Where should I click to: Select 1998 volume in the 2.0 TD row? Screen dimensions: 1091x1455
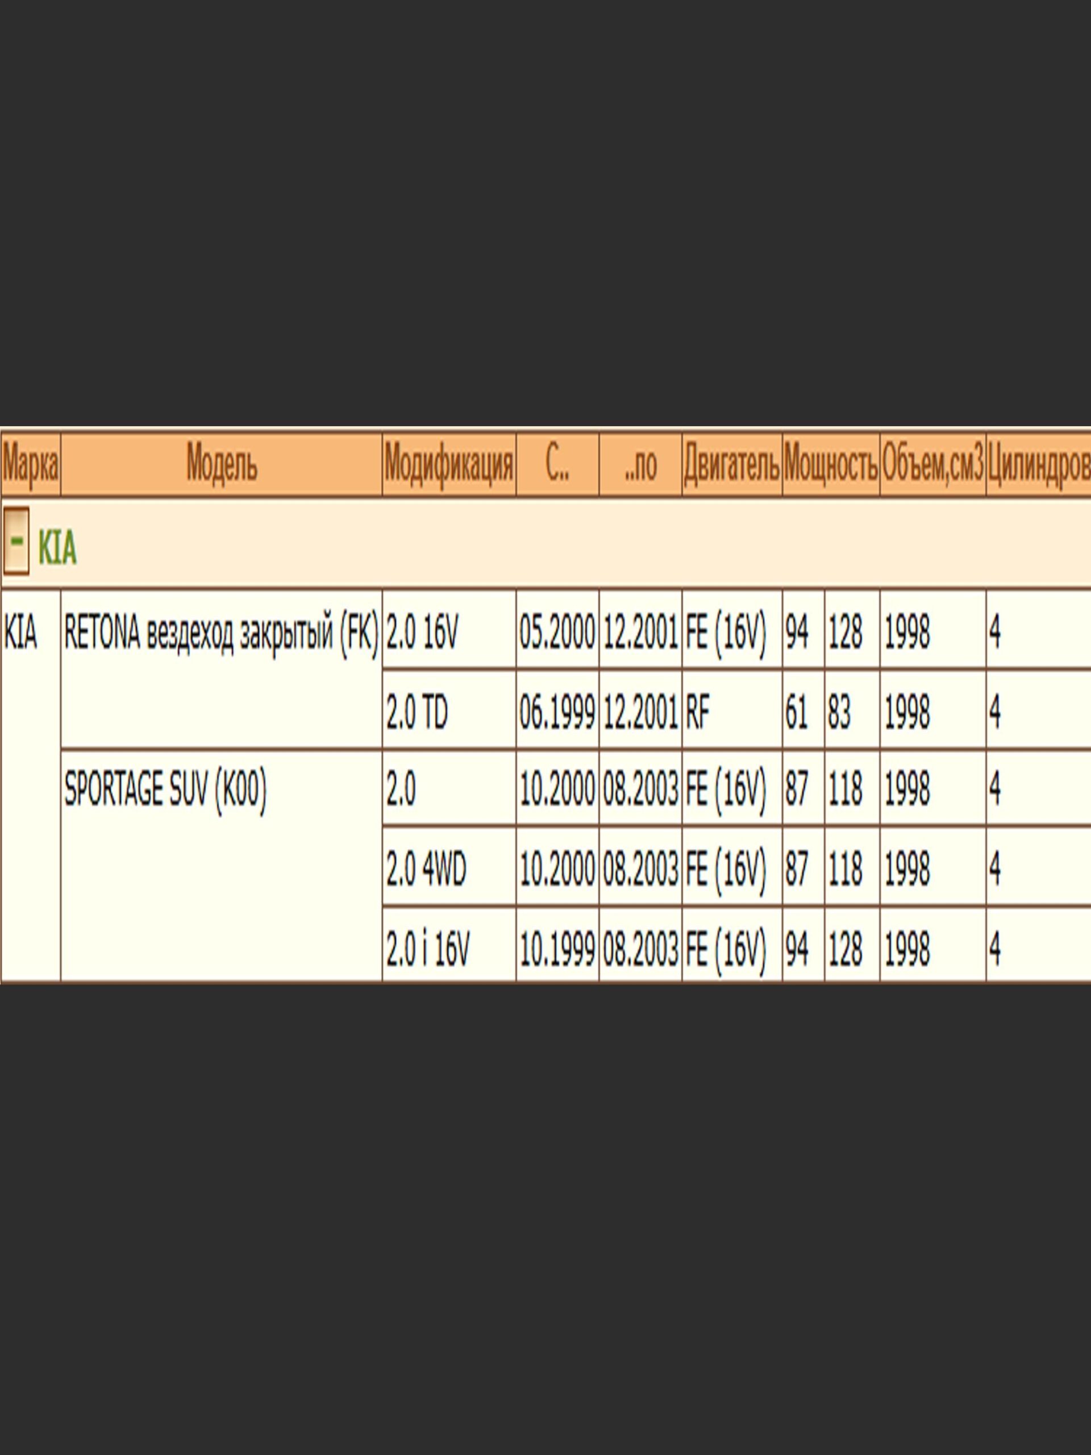pyautogui.click(x=933, y=710)
